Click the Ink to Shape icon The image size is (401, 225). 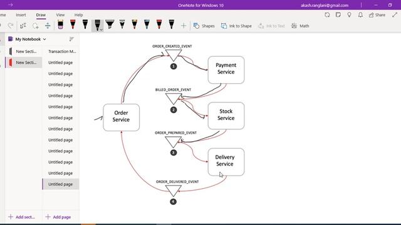point(224,26)
